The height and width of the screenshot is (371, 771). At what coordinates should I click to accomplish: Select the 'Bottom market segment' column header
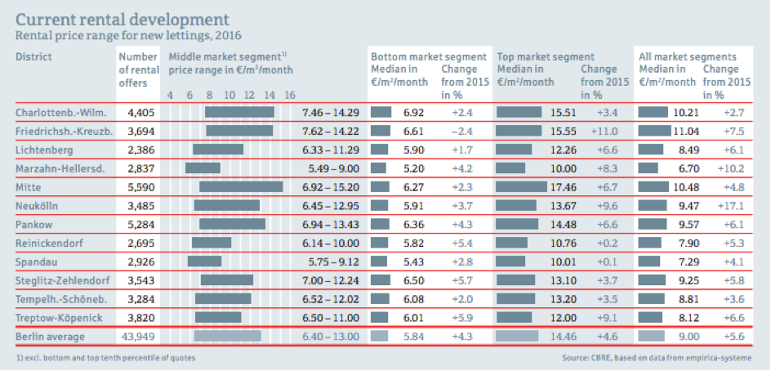pos(428,56)
